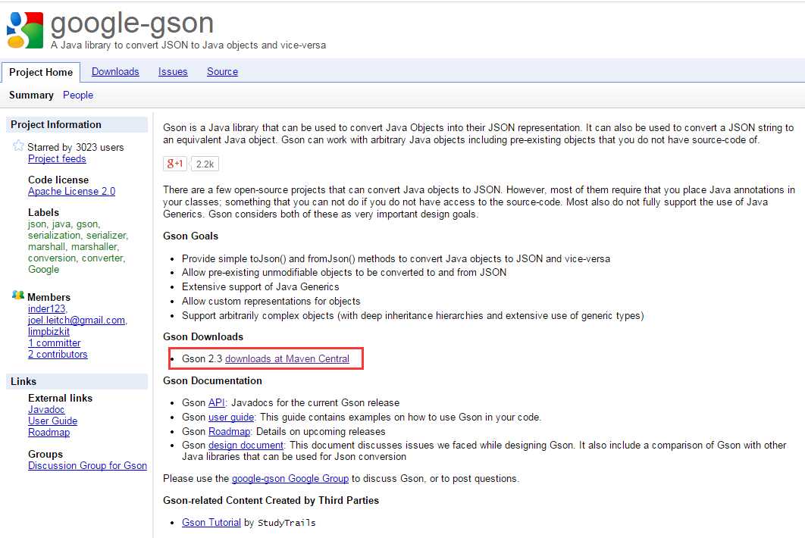Open the Issues tab
Screen dimensions: 805x538
click(173, 72)
